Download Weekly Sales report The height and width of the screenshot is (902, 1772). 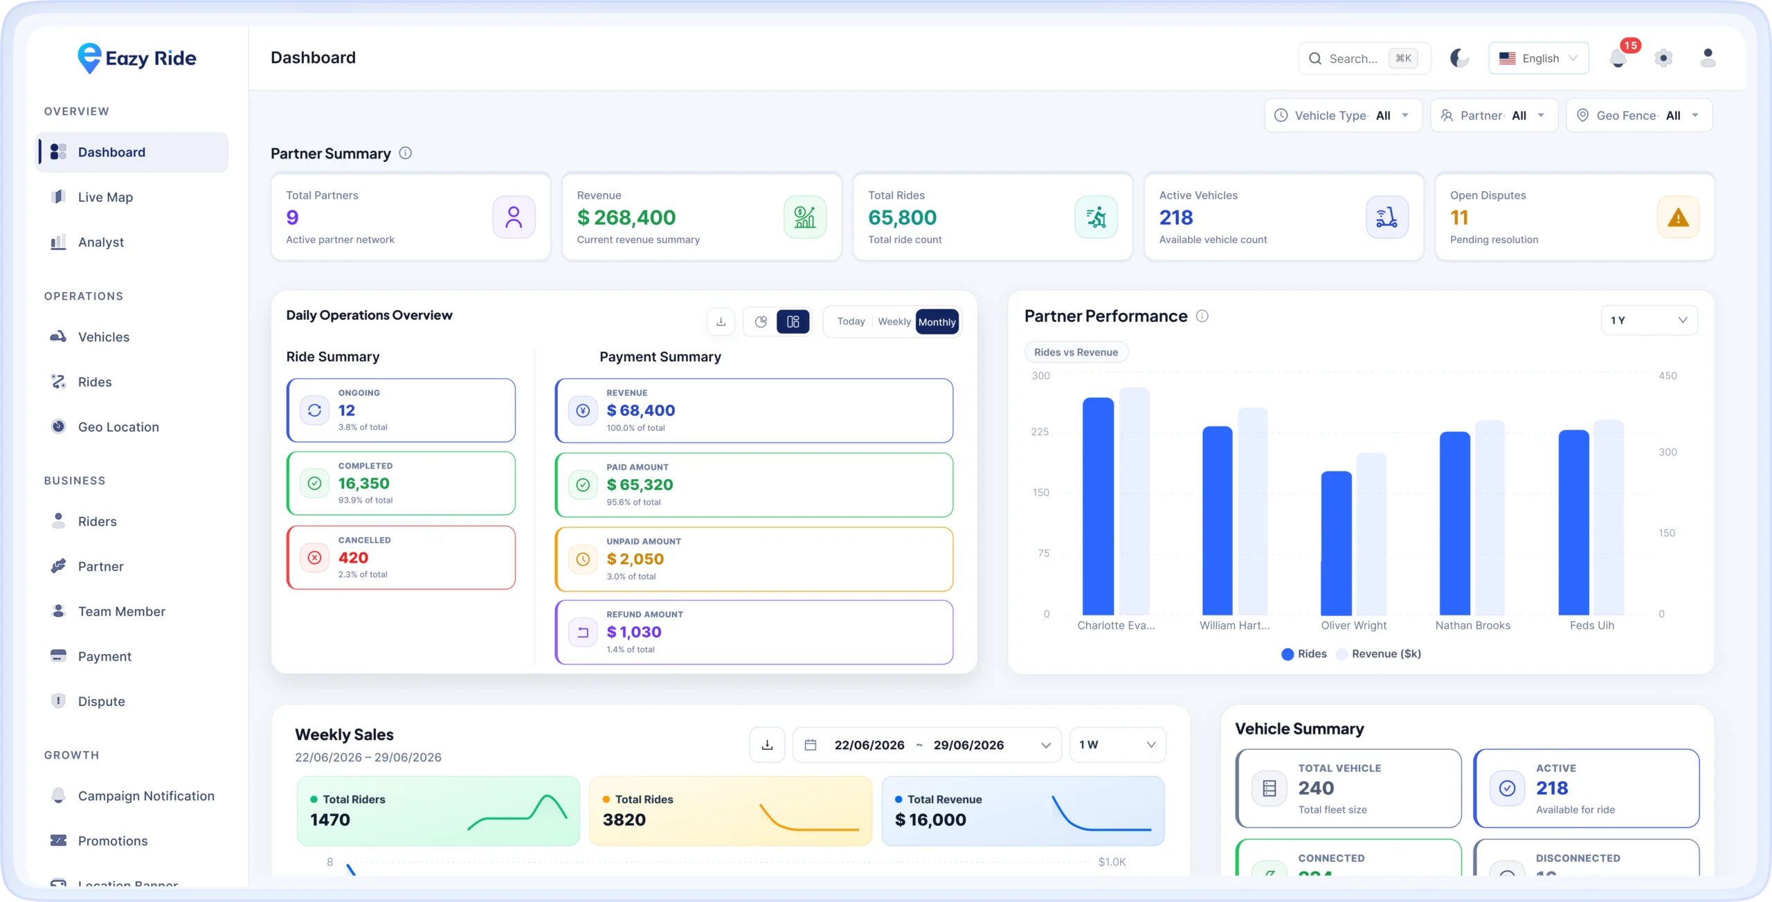(767, 745)
